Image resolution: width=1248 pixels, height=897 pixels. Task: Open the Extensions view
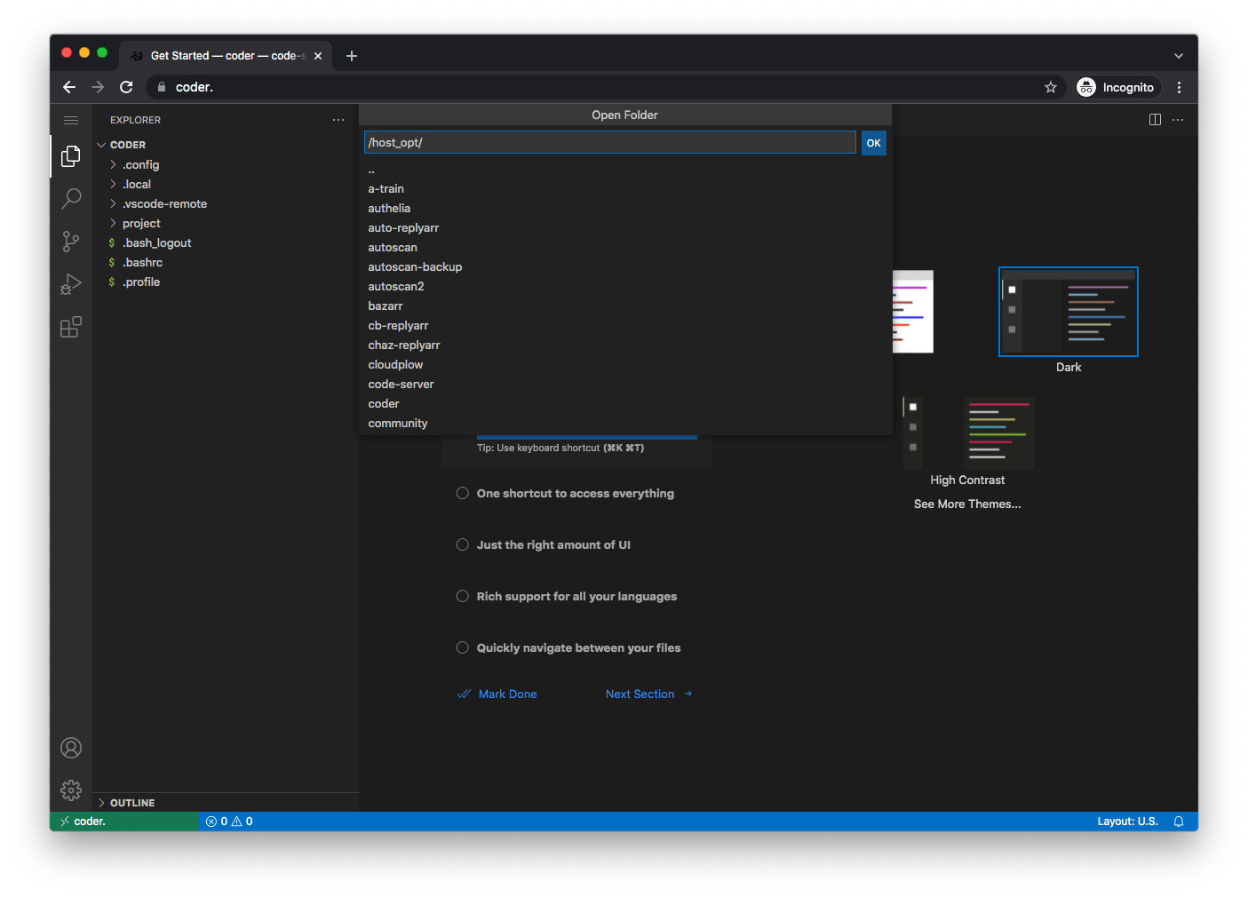[71, 328]
